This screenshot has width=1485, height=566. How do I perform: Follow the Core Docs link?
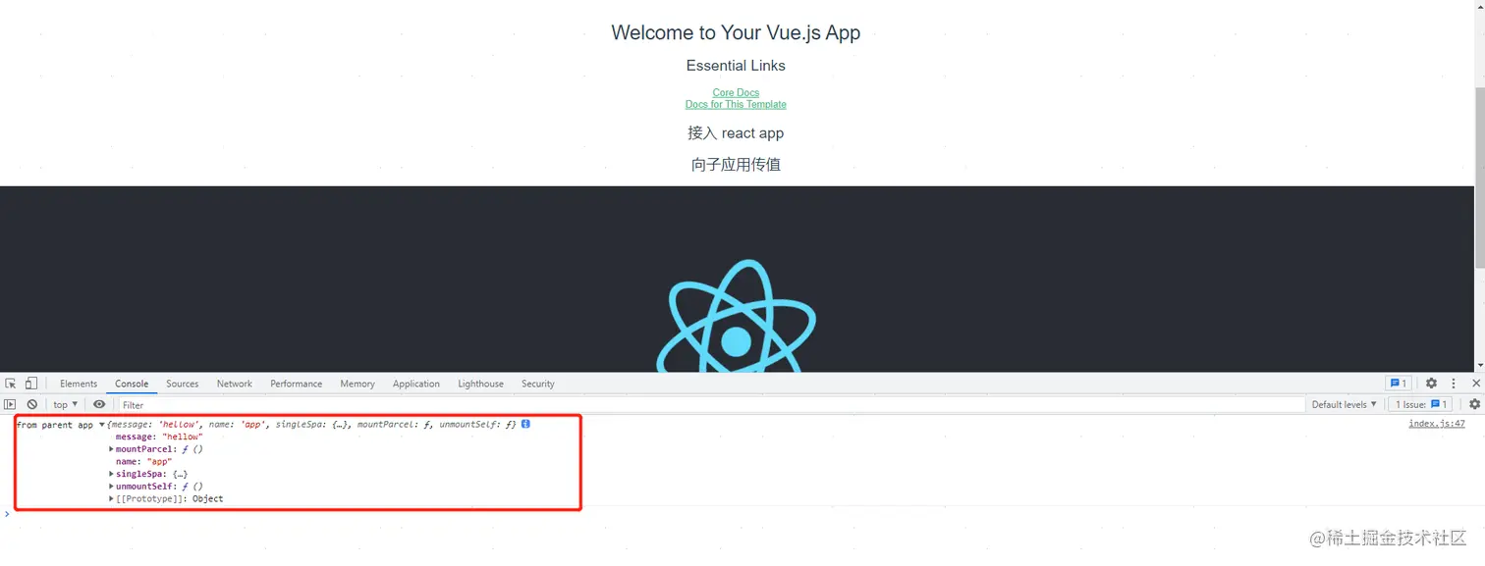pyautogui.click(x=736, y=93)
